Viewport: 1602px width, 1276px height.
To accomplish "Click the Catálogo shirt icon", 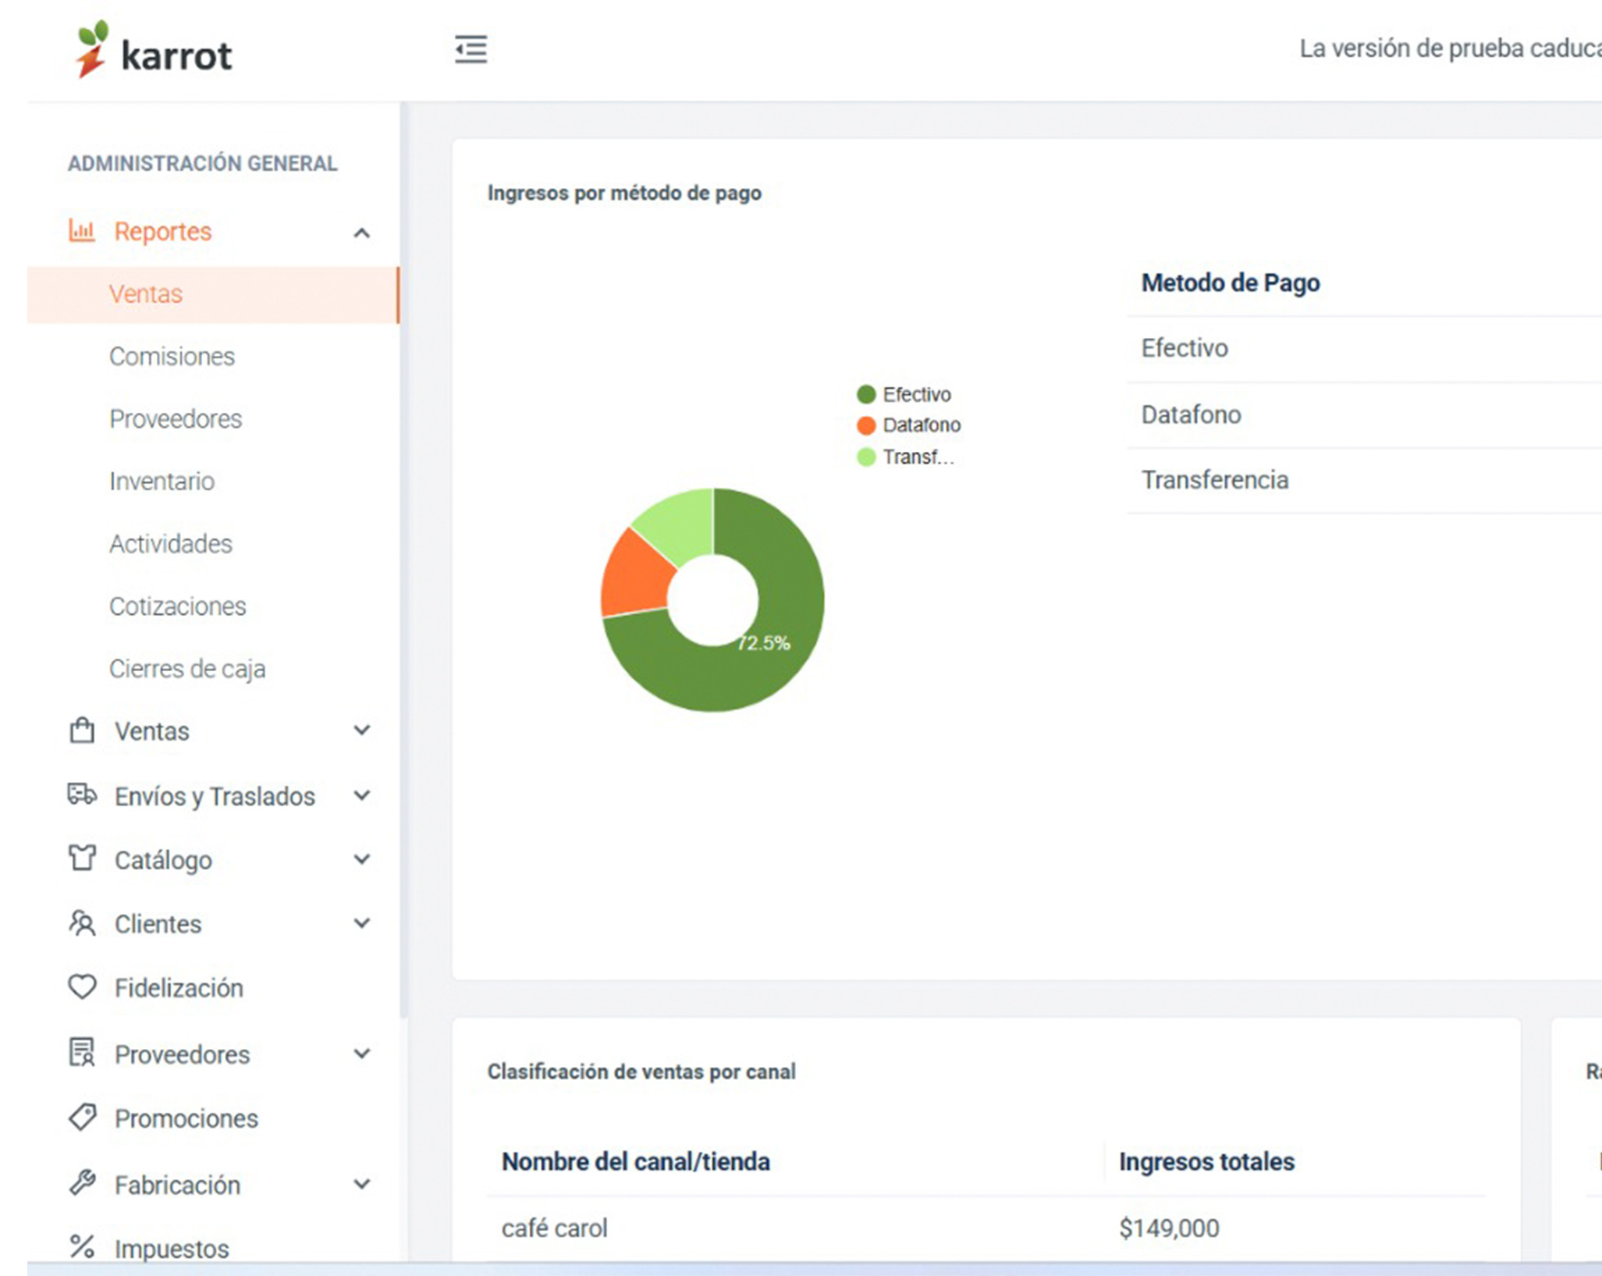I will click(82, 858).
